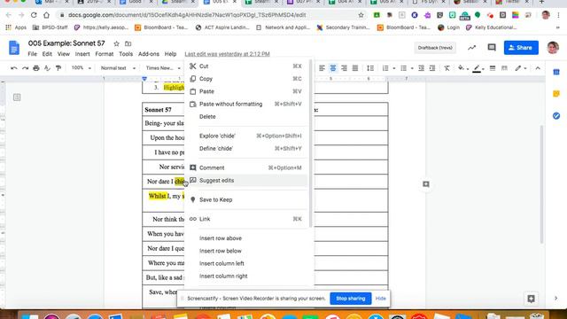The height and width of the screenshot is (319, 567).
Task: Apply center align to text
Action: (x=333, y=68)
